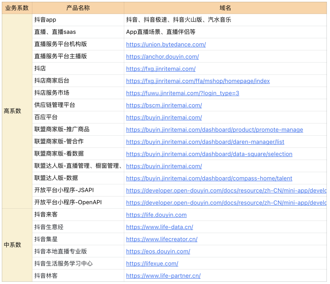Open the data-square/selection dashboard link
This screenshot has width=330, height=284.
[209, 154]
